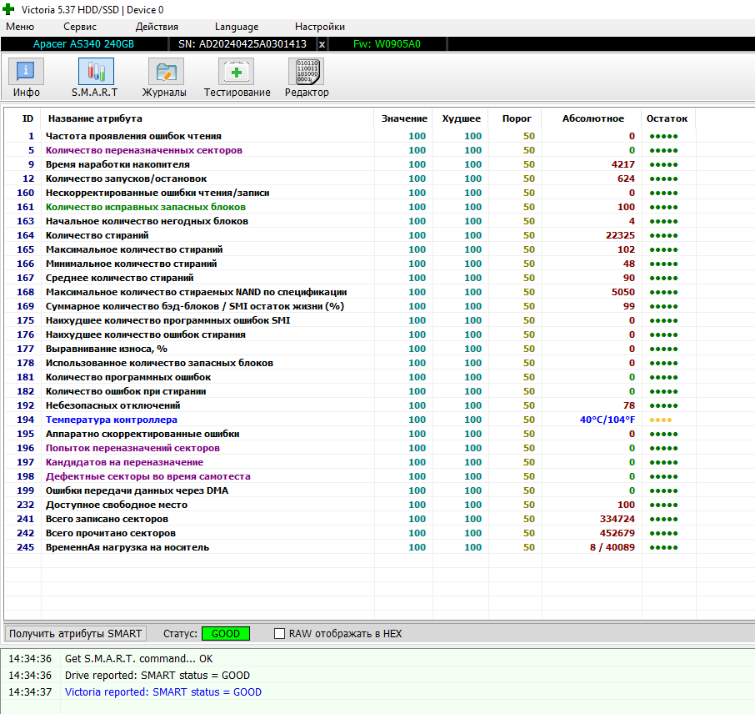Click the green cross Victoria app icon
The image size is (755, 714).
coord(9,9)
